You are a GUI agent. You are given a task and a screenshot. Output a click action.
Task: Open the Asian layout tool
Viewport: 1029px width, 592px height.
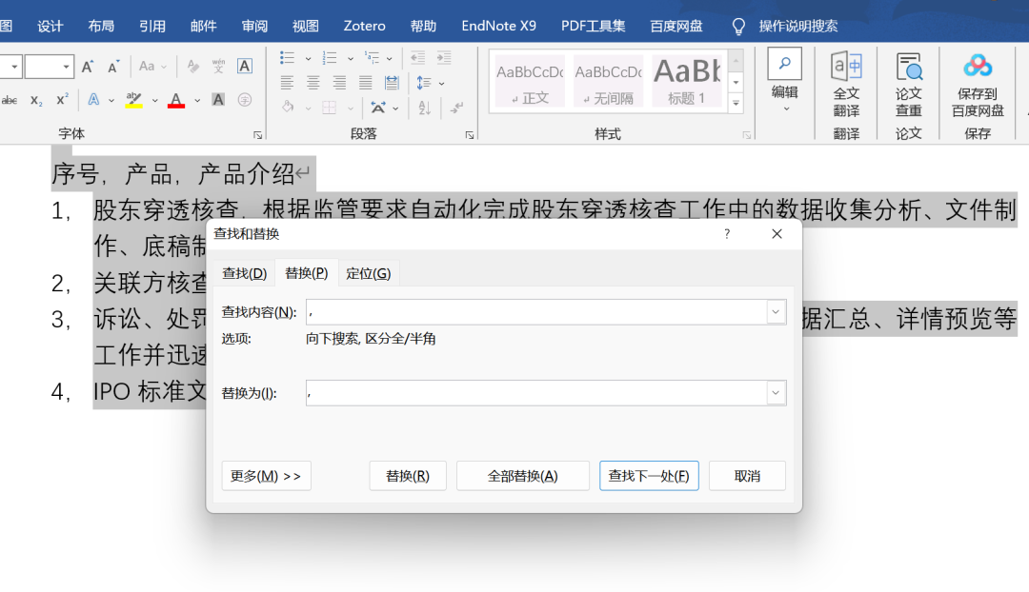pyautogui.click(x=378, y=108)
